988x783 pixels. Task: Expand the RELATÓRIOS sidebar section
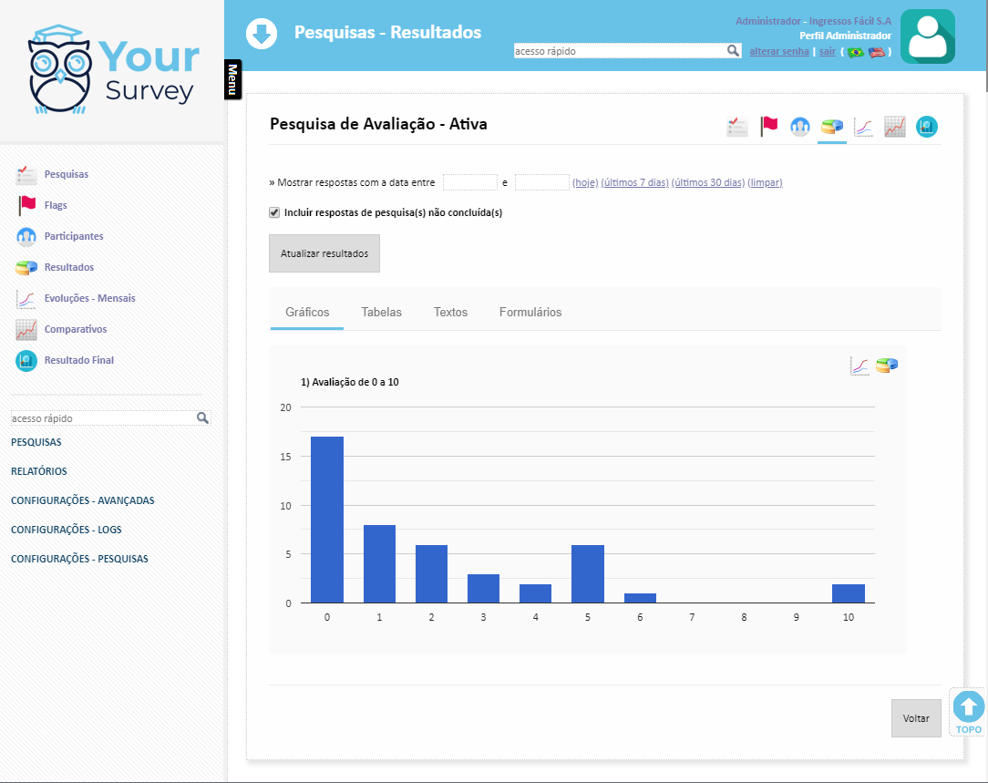[38, 471]
